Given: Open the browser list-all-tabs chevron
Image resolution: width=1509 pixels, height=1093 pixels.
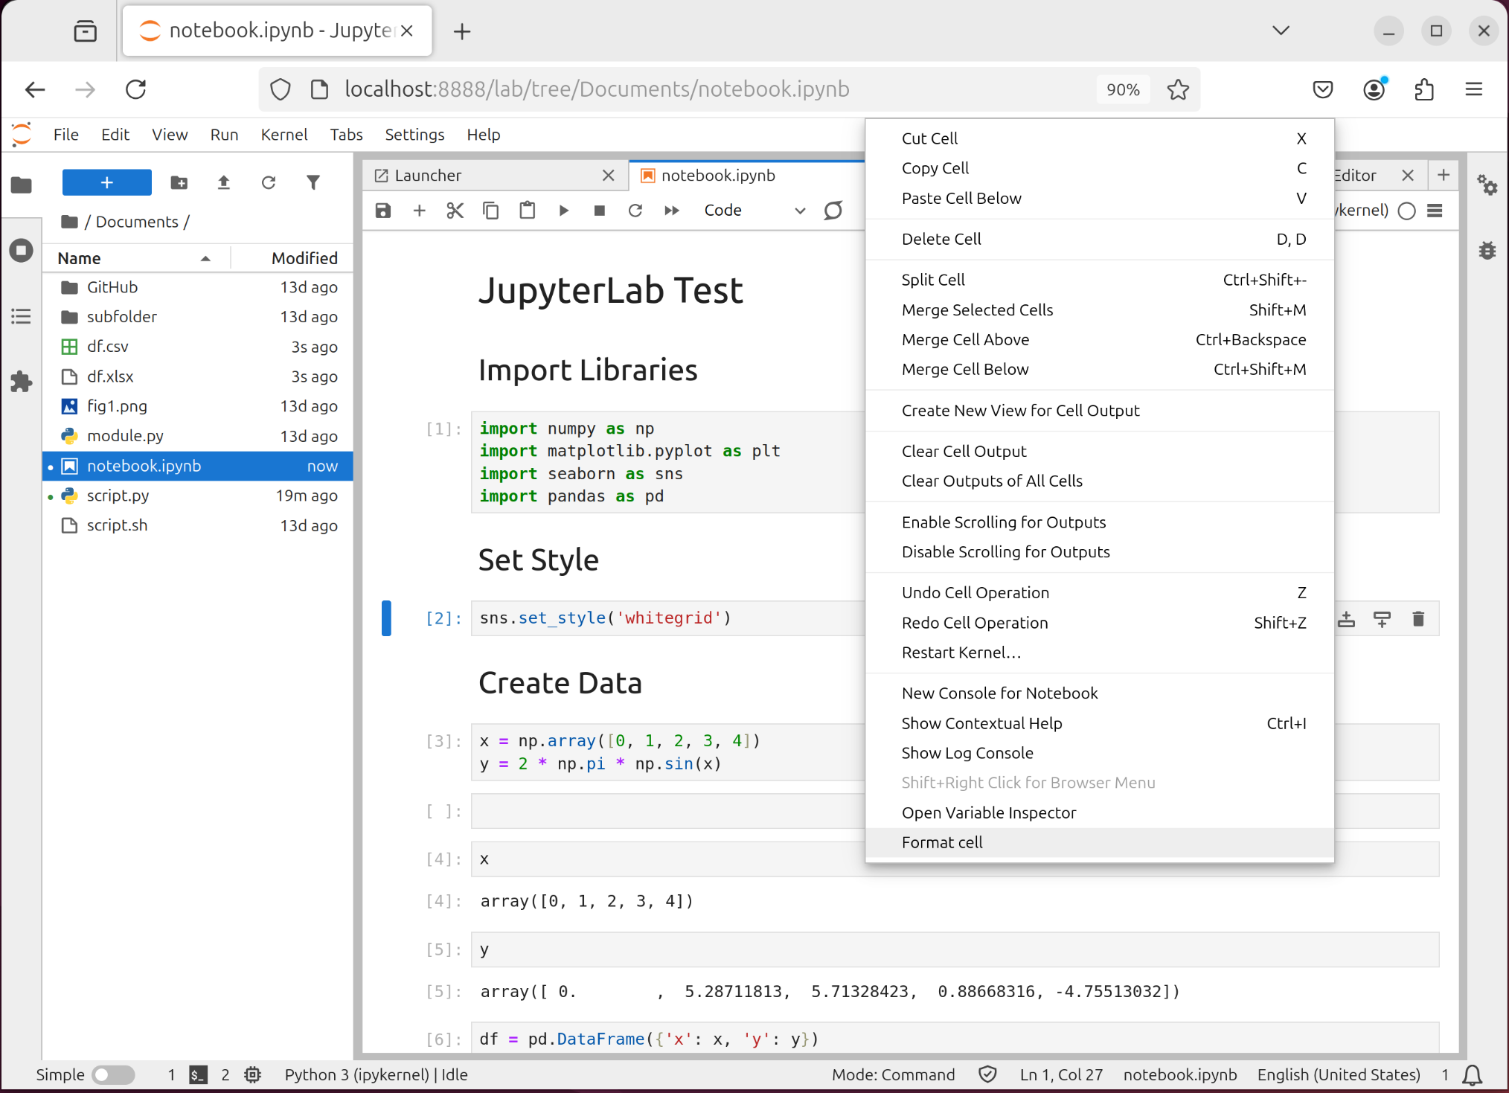Looking at the screenshot, I should (x=1281, y=31).
